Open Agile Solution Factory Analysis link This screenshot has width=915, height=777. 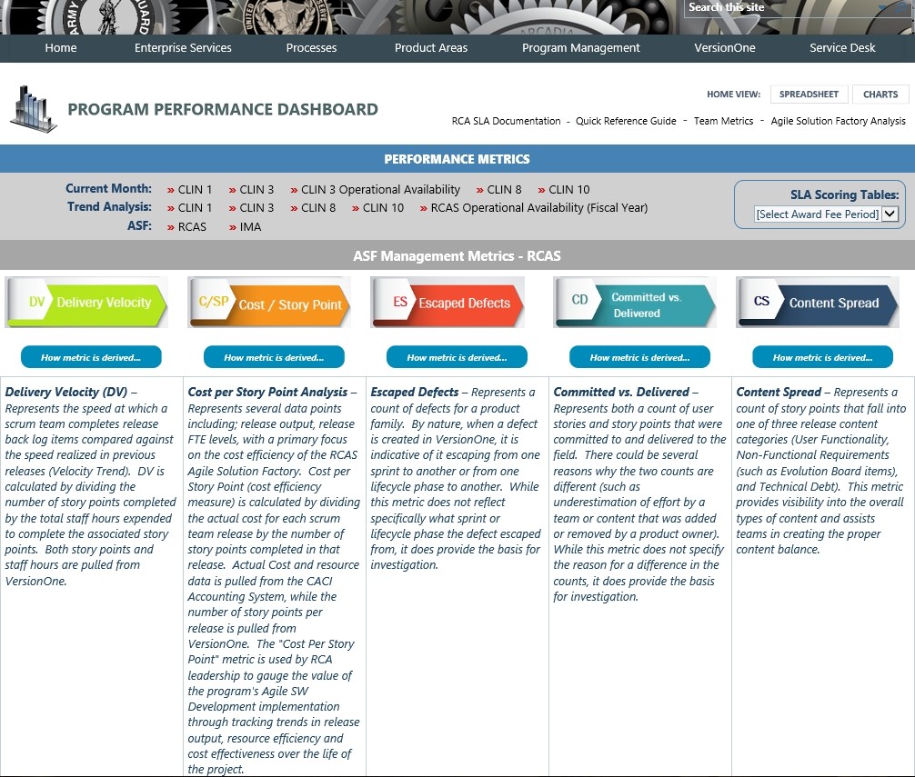pos(838,121)
